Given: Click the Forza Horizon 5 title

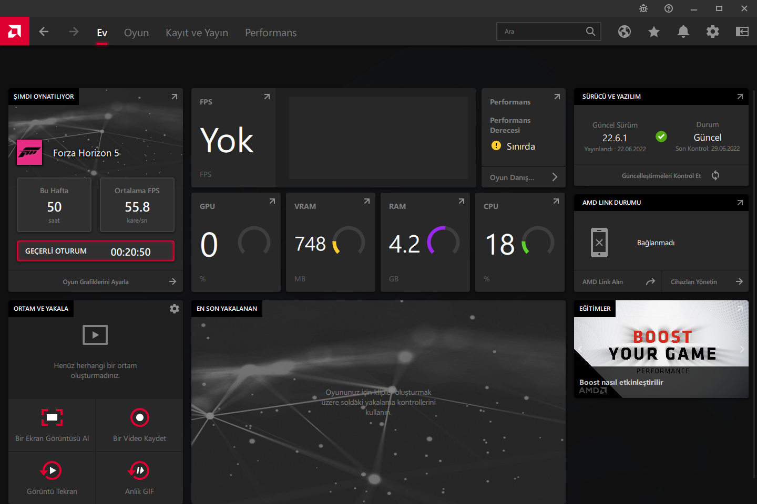Looking at the screenshot, I should (x=86, y=153).
